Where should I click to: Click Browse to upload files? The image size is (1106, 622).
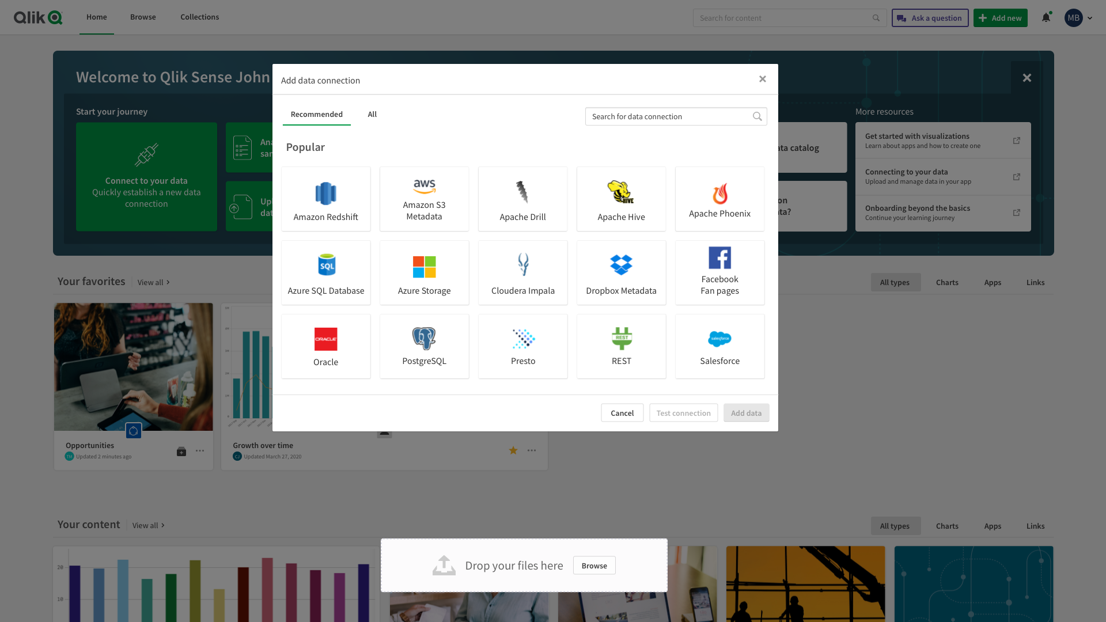point(594,566)
